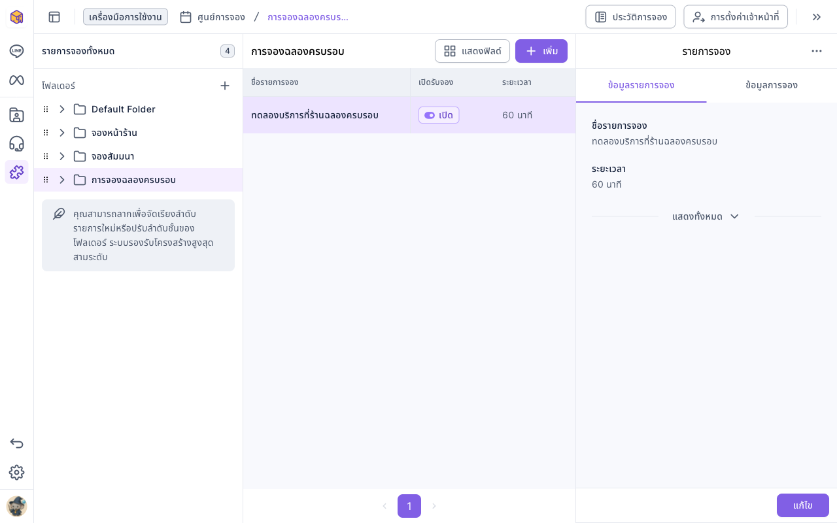The height and width of the screenshot is (523, 837).
Task: Open the contacts folder icon in sidebar
Action: point(16,115)
